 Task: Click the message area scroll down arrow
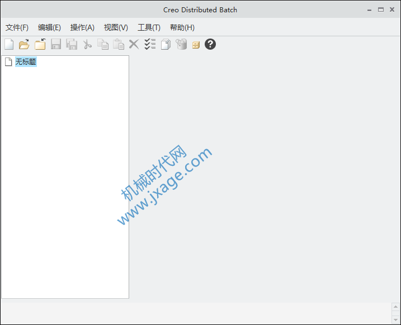point(395,319)
